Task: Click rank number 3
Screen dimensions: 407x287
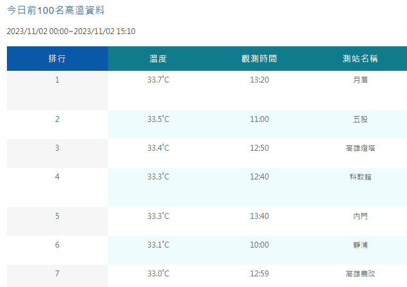Action: pos(57,148)
